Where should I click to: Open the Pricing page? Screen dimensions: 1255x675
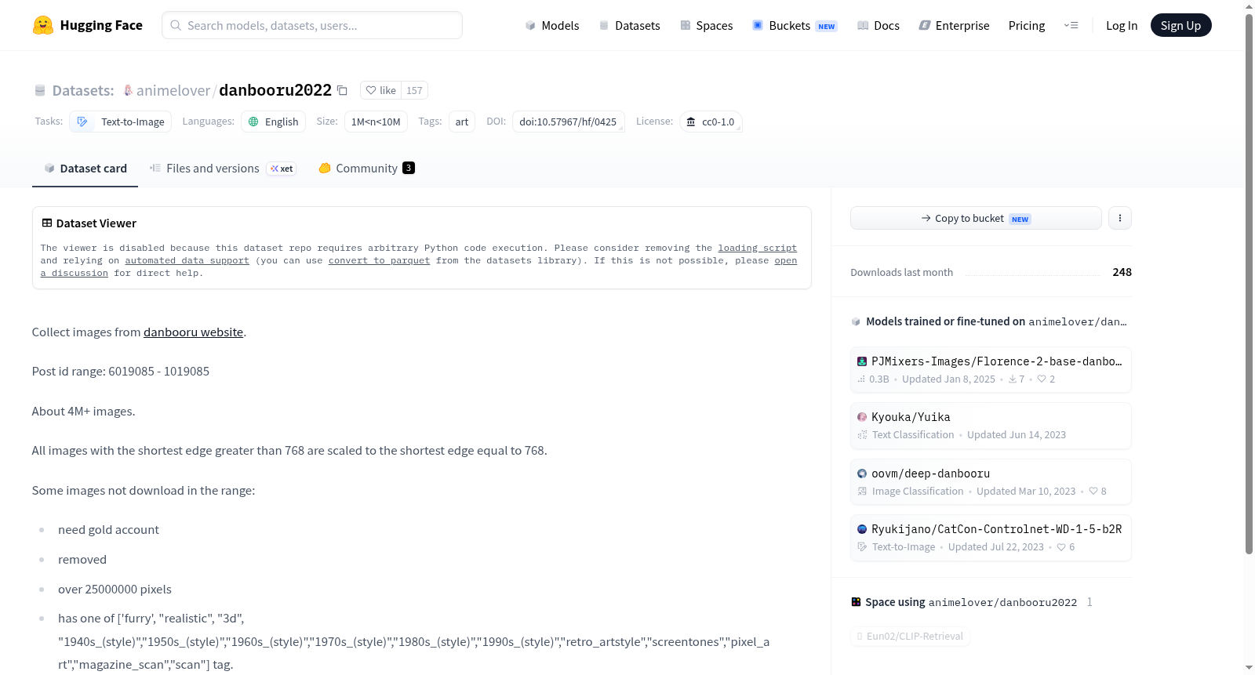pos(1027,25)
